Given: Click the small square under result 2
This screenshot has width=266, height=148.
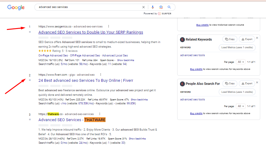Looking at the screenshot, I should (30, 80).
